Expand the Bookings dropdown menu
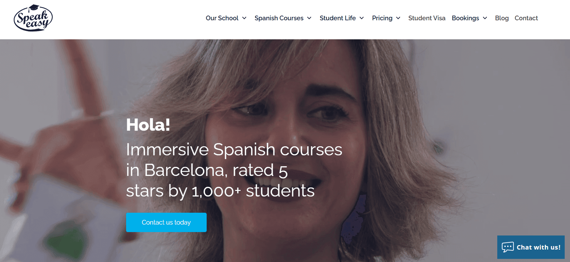Screen dimensions: 570x262 [x=465, y=18]
